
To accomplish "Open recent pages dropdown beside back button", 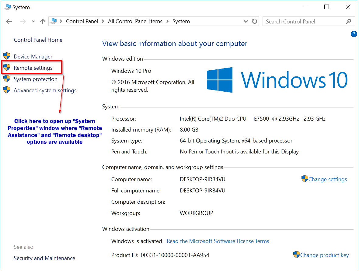I will (33, 21).
